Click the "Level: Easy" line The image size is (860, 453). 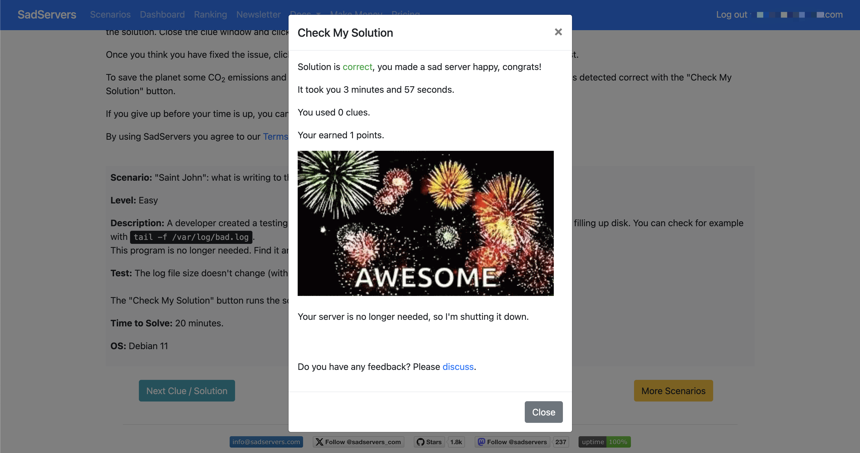[x=134, y=200]
